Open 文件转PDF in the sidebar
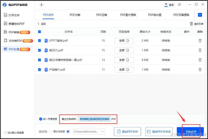The image size is (208, 139). [18, 41]
